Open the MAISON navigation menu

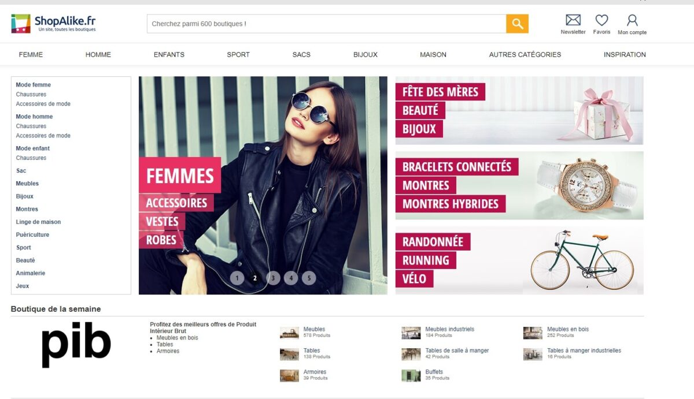coord(433,55)
